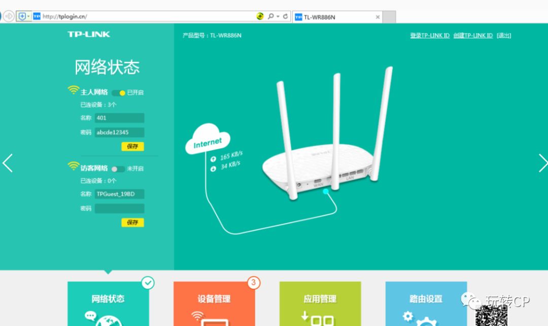Click the green compatibility icon in address bar

click(260, 16)
